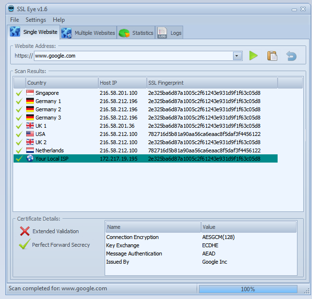Click the AEAD value
Screen dimensions: 312x299
208,254
